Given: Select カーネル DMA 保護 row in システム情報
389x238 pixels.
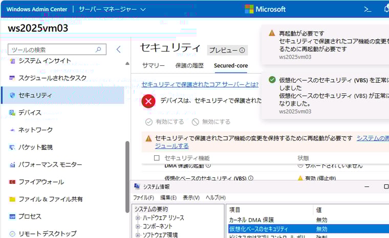Looking at the screenshot, I should [308, 220].
